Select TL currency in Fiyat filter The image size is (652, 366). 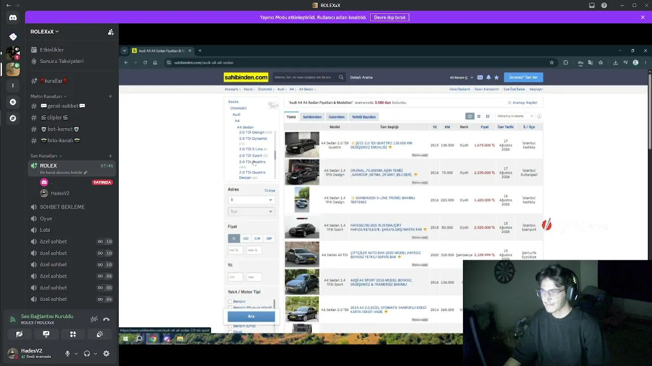tap(234, 238)
